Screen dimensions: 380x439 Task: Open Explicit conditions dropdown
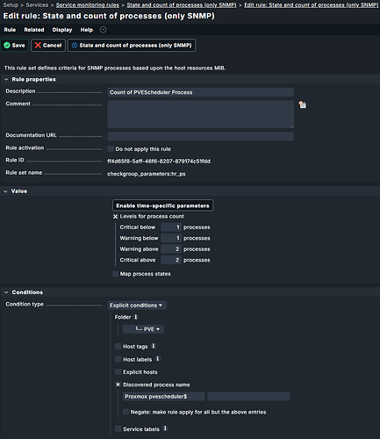(x=137, y=306)
